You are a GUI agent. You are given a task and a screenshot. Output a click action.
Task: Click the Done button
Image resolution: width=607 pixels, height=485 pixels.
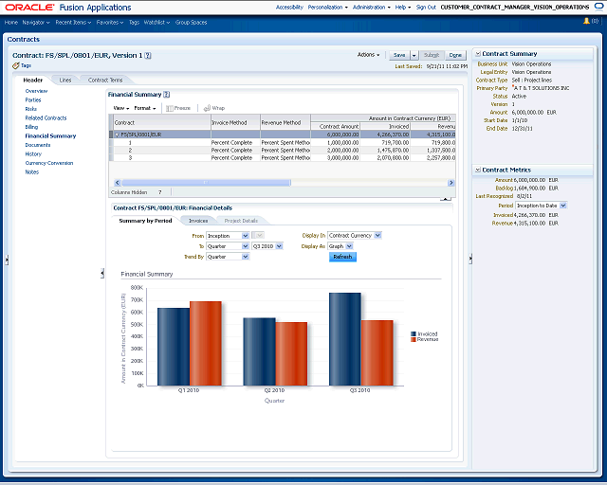[455, 55]
